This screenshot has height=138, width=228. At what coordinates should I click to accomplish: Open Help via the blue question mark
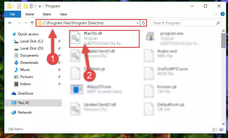(x=222, y=14)
